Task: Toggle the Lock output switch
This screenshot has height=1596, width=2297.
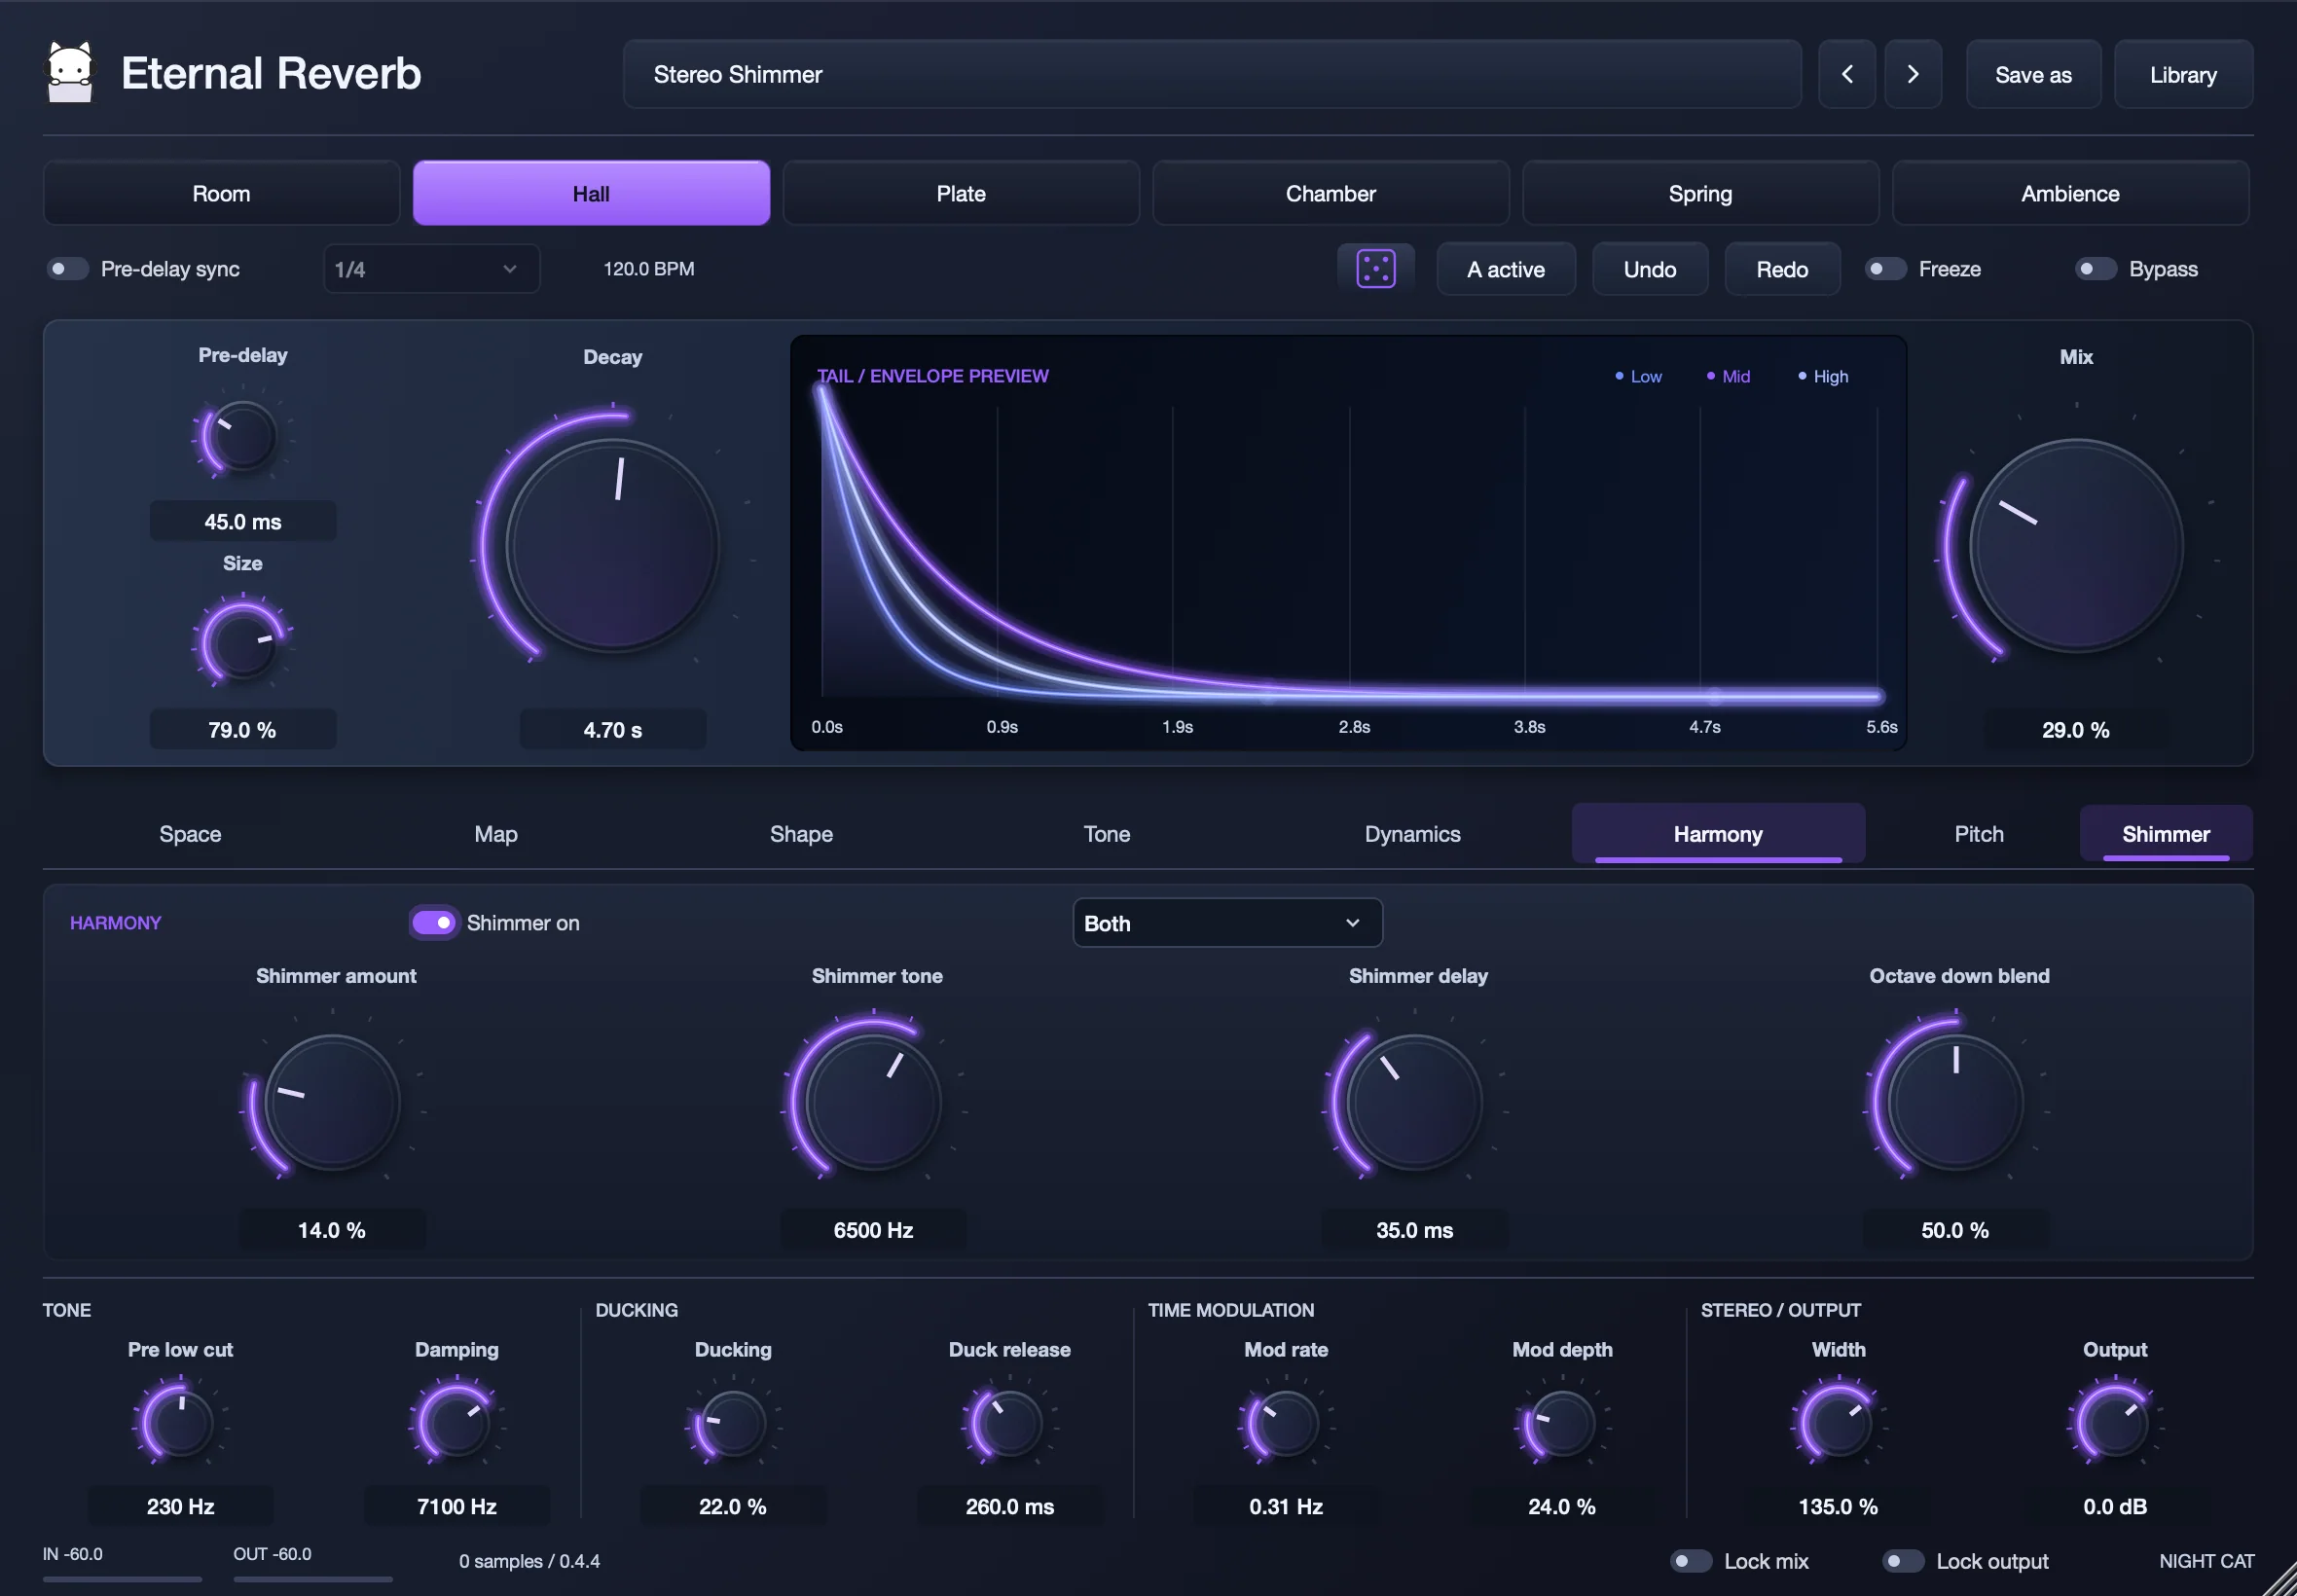Action: (x=1903, y=1560)
